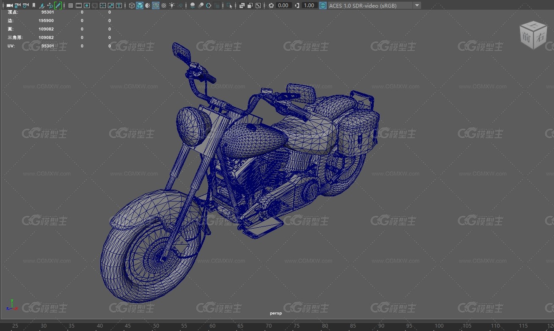Image resolution: width=554 pixels, height=331 pixels.
Task: Toggle the Field Chart icon
Action: 102,6
